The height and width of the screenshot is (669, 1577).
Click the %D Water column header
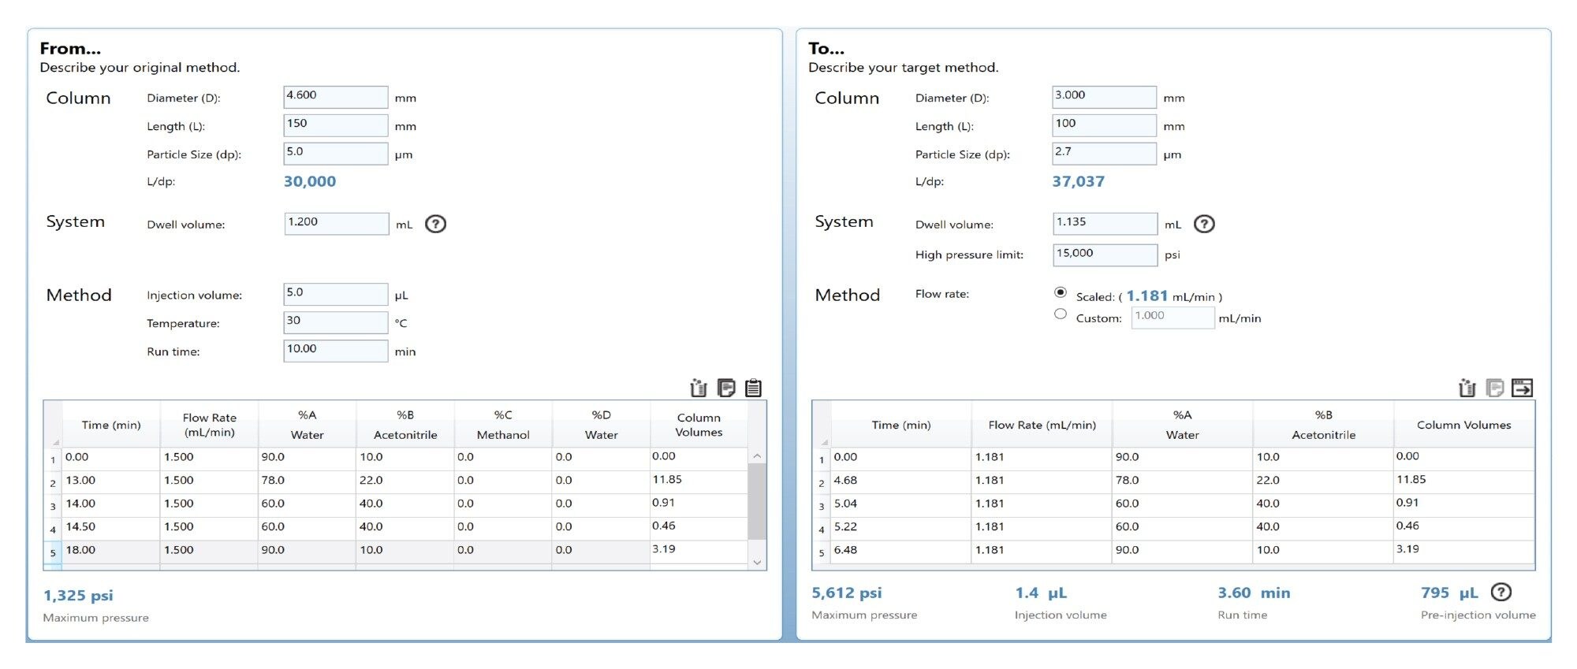pyautogui.click(x=601, y=425)
